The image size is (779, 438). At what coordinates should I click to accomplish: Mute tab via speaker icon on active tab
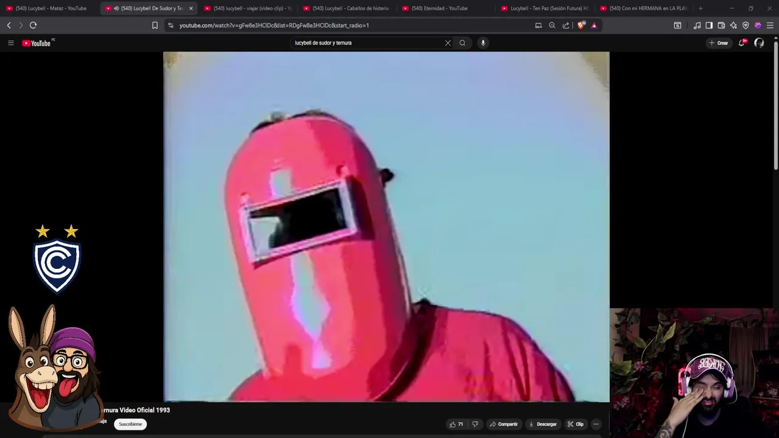116,9
